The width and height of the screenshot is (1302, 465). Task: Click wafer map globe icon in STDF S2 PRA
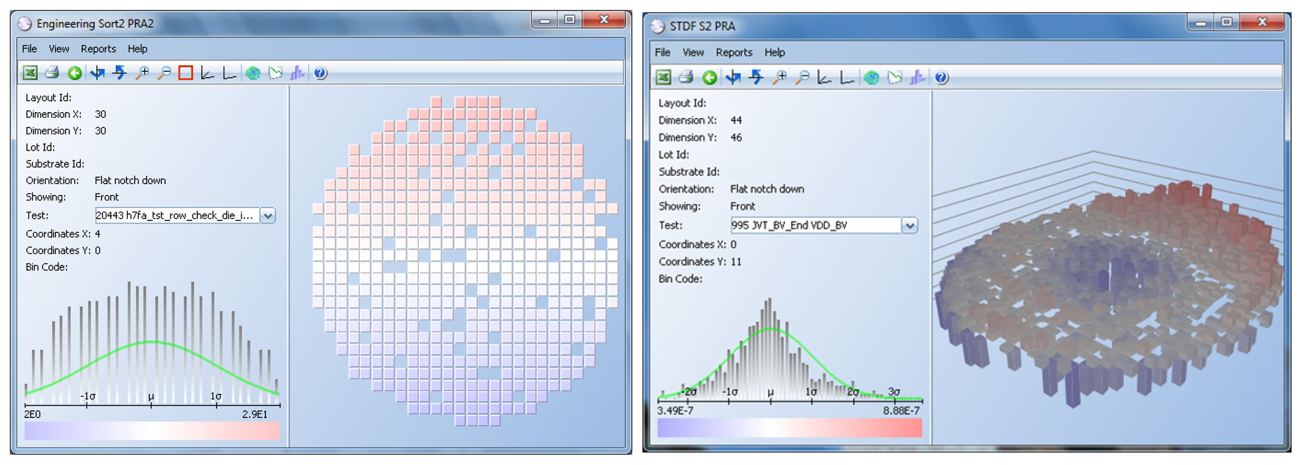(871, 78)
